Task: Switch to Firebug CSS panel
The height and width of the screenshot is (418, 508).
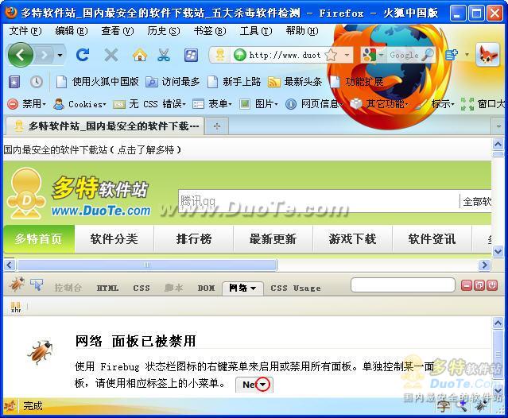Action: (x=142, y=288)
